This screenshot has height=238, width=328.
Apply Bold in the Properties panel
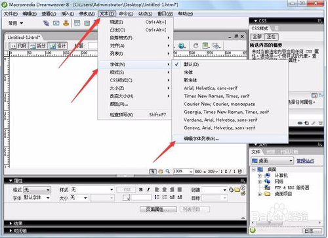click(141, 190)
